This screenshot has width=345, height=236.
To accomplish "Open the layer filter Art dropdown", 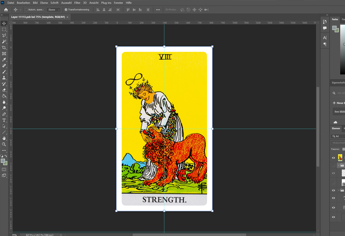I will [x=338, y=137].
